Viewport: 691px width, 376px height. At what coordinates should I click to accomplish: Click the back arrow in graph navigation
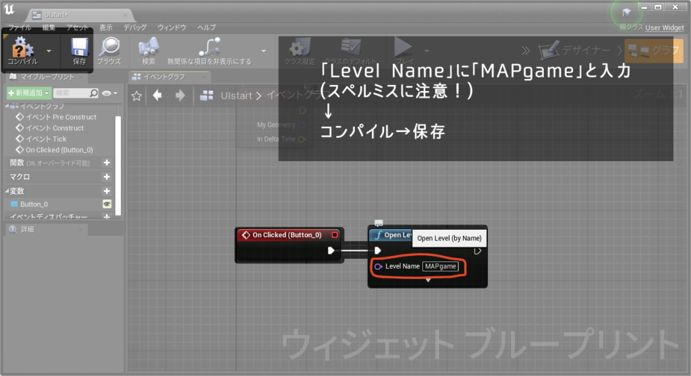158,96
